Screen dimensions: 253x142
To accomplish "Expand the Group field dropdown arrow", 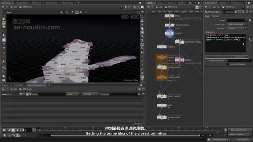I will coord(246,20).
